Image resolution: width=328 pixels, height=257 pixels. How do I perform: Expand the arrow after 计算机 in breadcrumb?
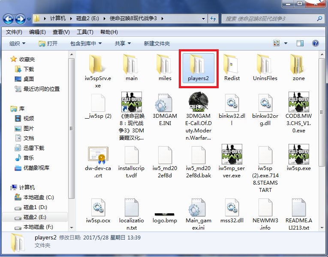pyautogui.click(x=71, y=18)
